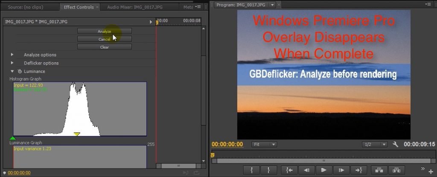Viewport: 437px width, 177px height.
Task: Click the zoom icon beside the Effect Controls timecode
Action: click(4, 173)
